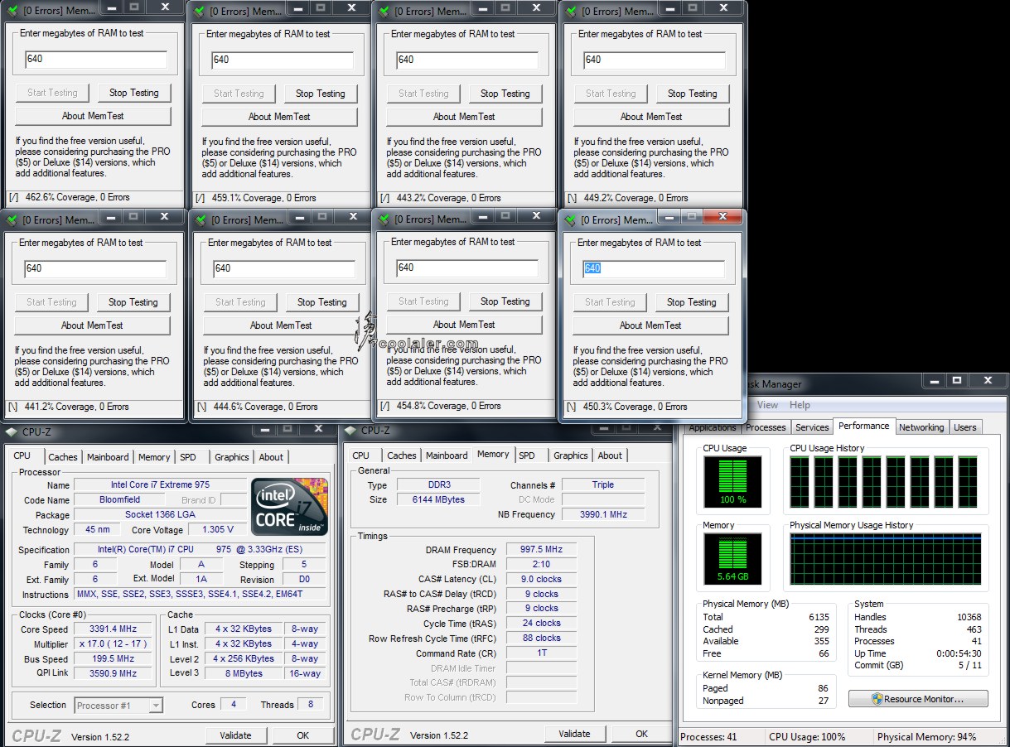Open Graphics tab in the CPU-Z window showing the processor
The image size is (1010, 747).
(x=232, y=457)
